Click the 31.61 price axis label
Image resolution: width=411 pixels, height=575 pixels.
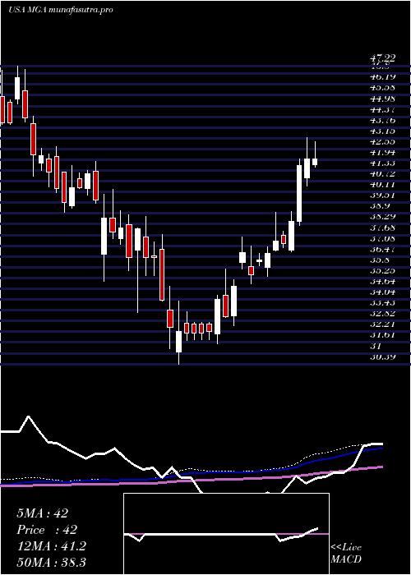click(x=382, y=335)
